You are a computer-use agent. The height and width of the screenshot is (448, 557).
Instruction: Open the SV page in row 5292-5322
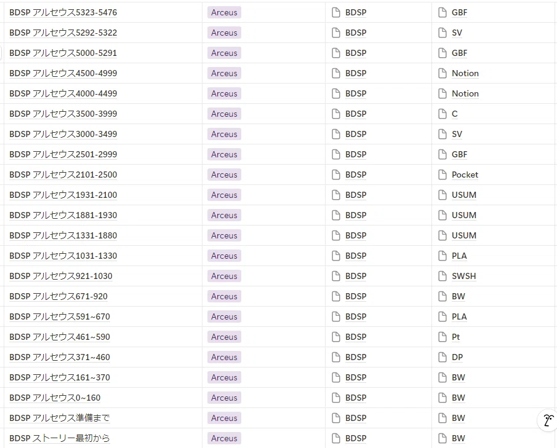457,33
